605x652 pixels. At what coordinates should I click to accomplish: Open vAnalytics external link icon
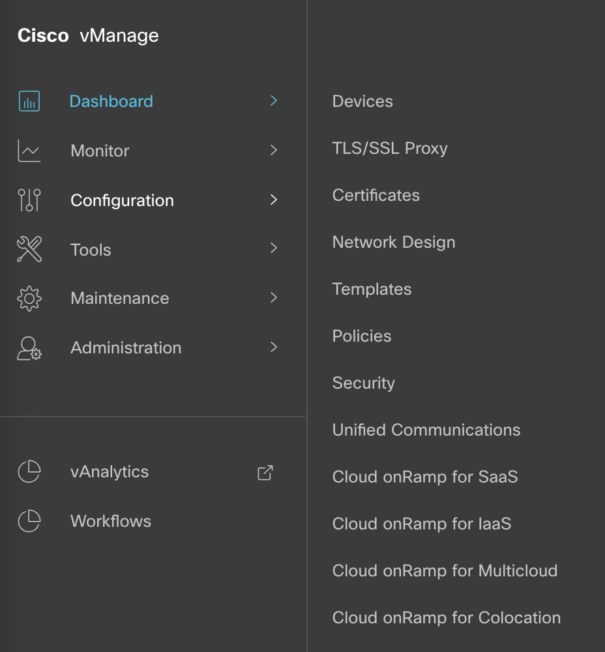coord(265,473)
